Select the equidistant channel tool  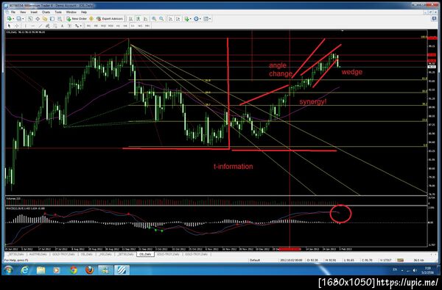[48, 26]
